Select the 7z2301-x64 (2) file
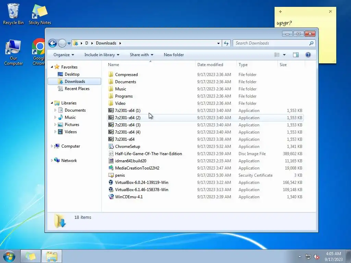The height and width of the screenshot is (263, 351). pyautogui.click(x=205, y=118)
